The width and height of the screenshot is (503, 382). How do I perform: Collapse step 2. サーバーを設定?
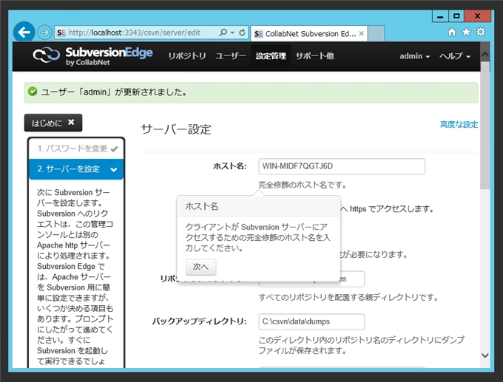click(76, 169)
